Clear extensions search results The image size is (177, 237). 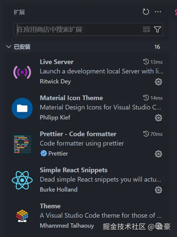coord(146,29)
